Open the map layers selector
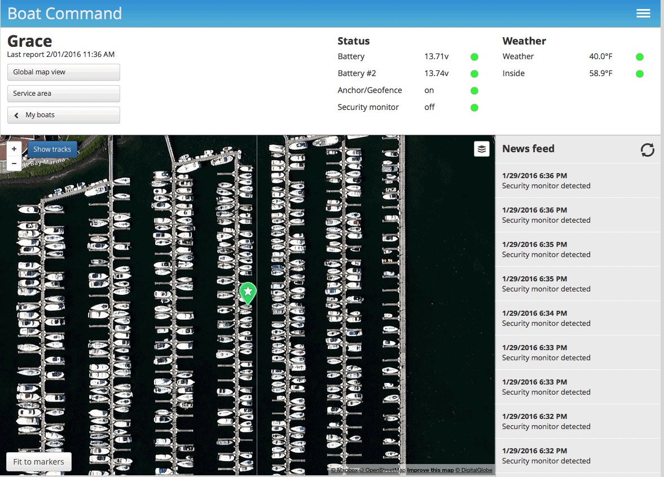664x477 pixels. pos(481,149)
